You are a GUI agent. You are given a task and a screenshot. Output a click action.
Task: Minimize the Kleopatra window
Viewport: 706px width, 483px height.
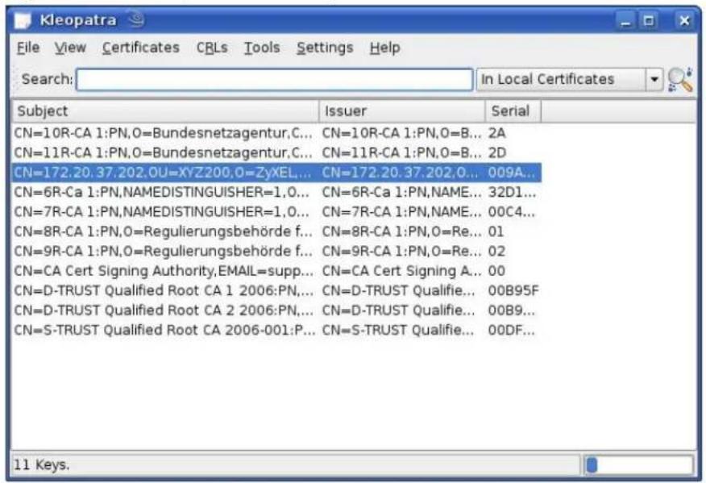click(x=625, y=21)
